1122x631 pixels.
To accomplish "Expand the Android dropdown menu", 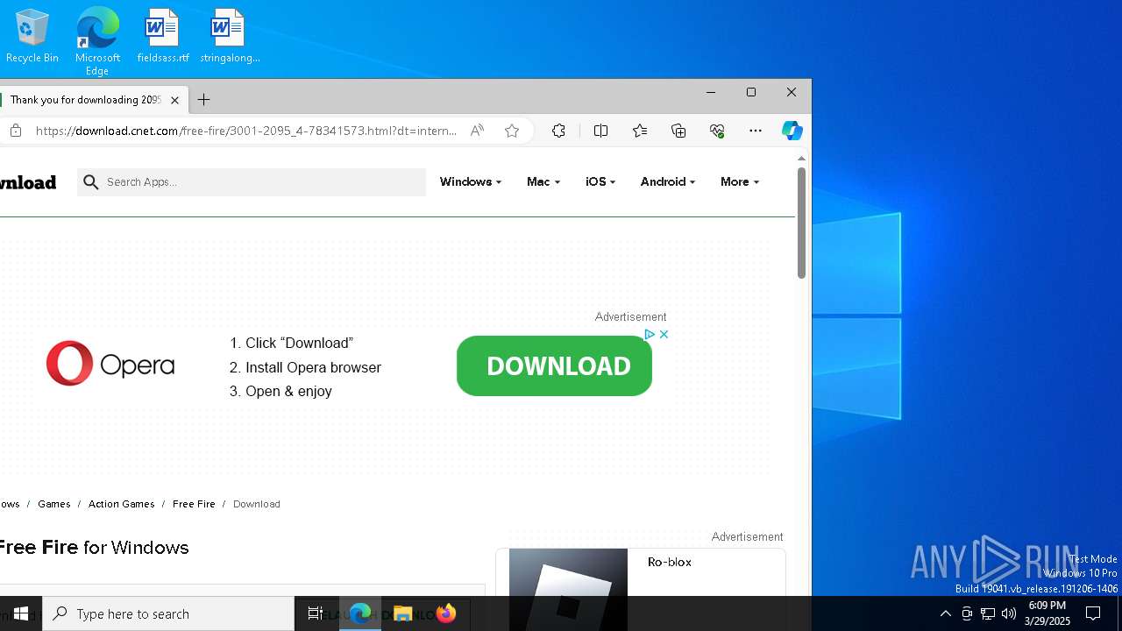I will [668, 182].
